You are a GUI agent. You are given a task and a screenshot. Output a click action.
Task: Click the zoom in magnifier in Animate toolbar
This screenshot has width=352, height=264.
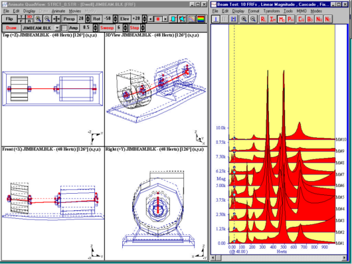[x=39, y=19]
